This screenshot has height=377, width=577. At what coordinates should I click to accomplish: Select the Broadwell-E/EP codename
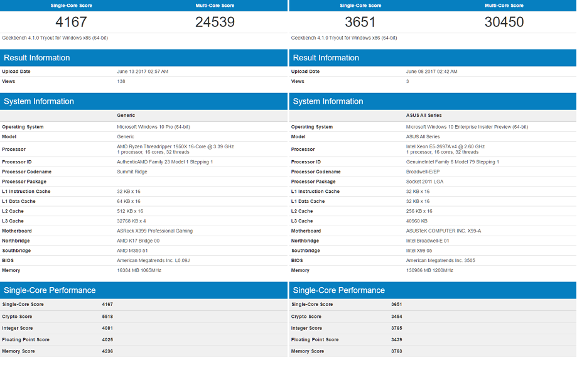(423, 172)
